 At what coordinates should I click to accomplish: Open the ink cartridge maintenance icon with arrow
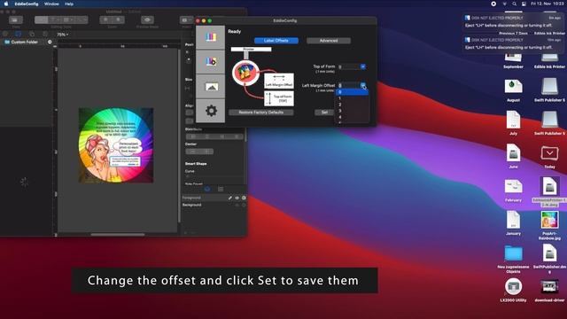click(x=211, y=62)
